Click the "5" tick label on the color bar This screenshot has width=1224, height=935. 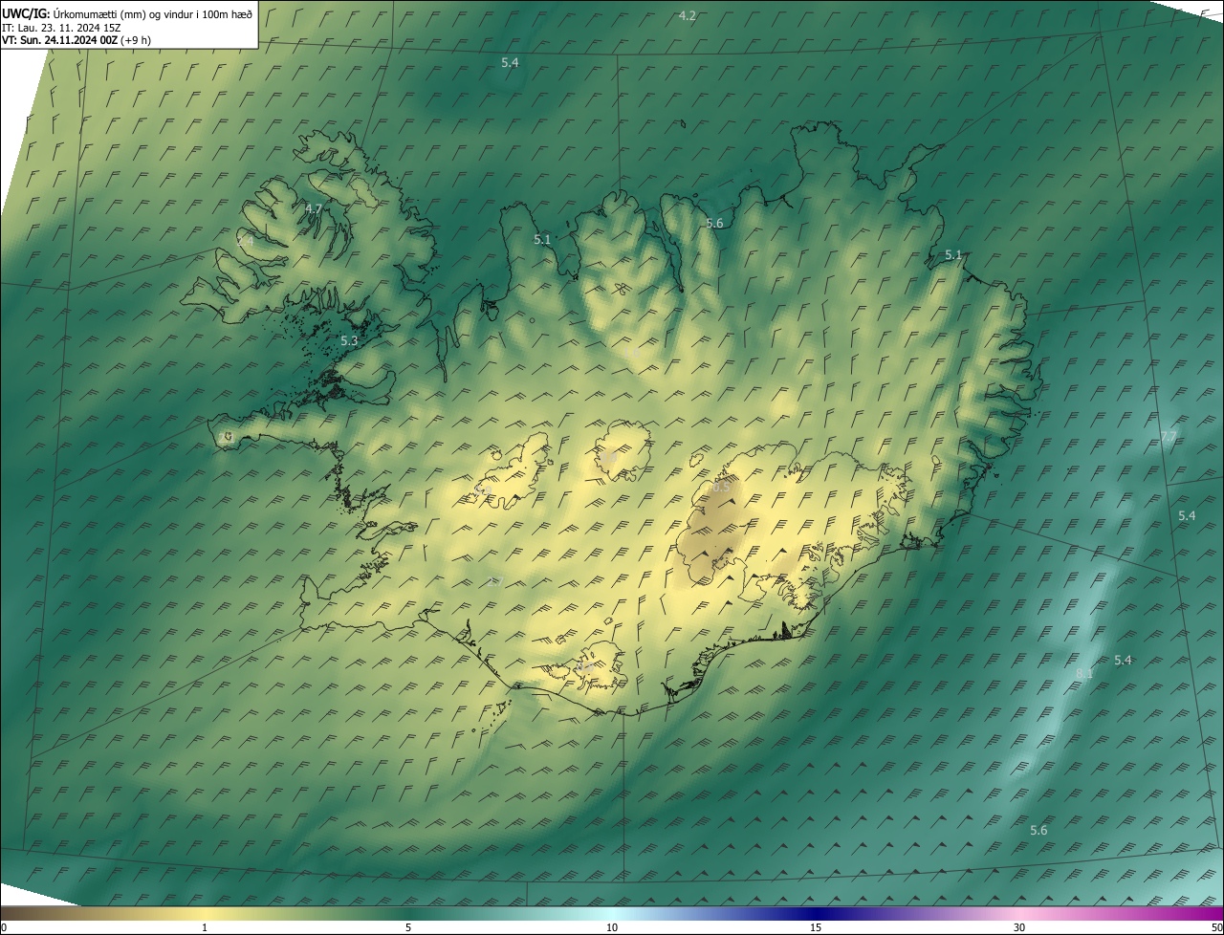coord(408,927)
